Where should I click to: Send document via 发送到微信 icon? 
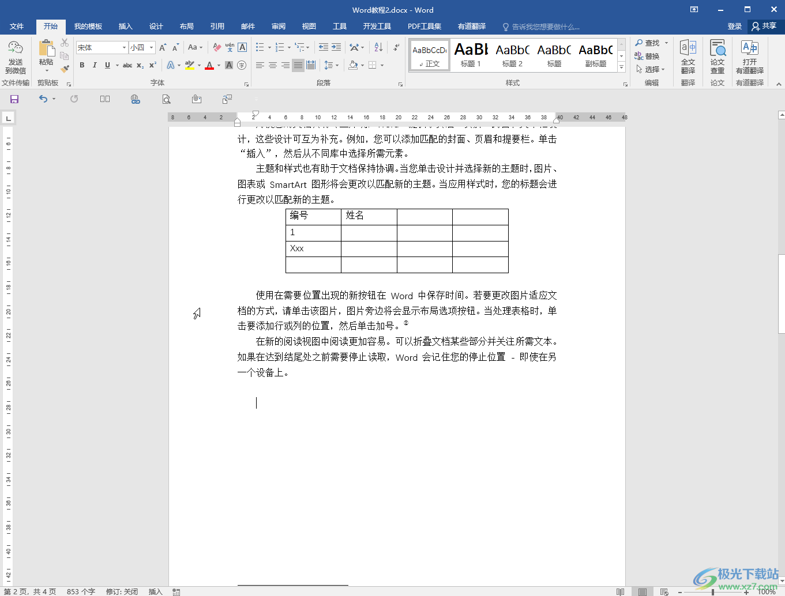(16, 57)
